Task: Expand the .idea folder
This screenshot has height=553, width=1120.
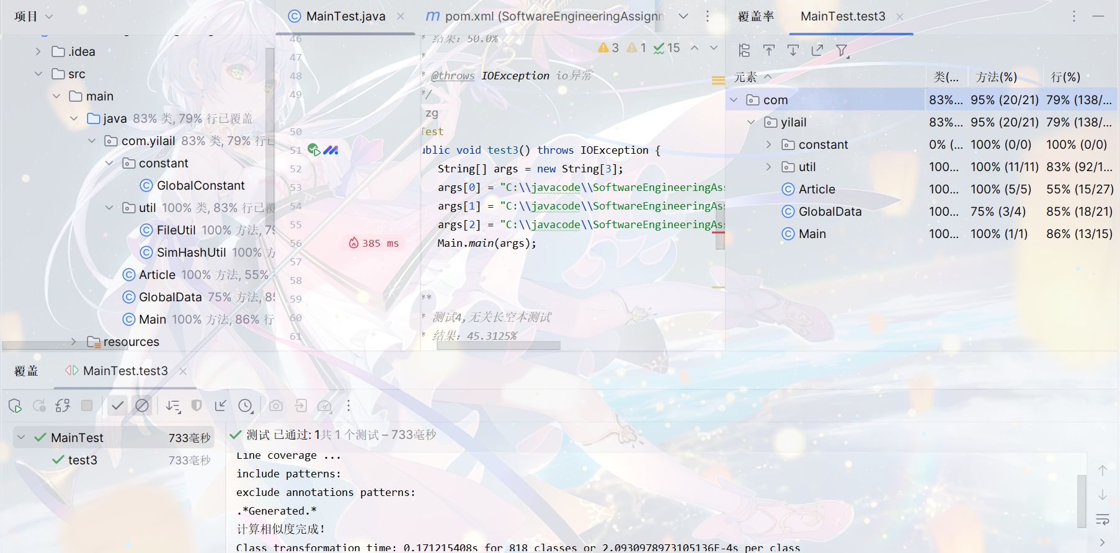Action: tap(38, 51)
